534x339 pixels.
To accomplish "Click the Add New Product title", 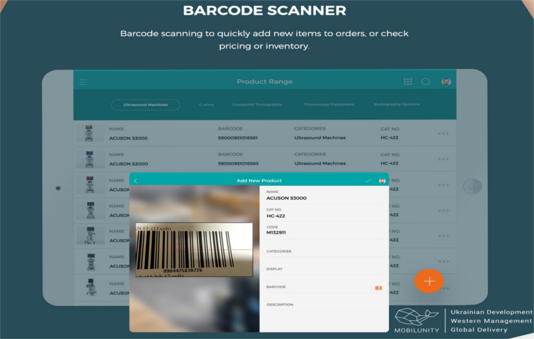I will pyautogui.click(x=259, y=181).
